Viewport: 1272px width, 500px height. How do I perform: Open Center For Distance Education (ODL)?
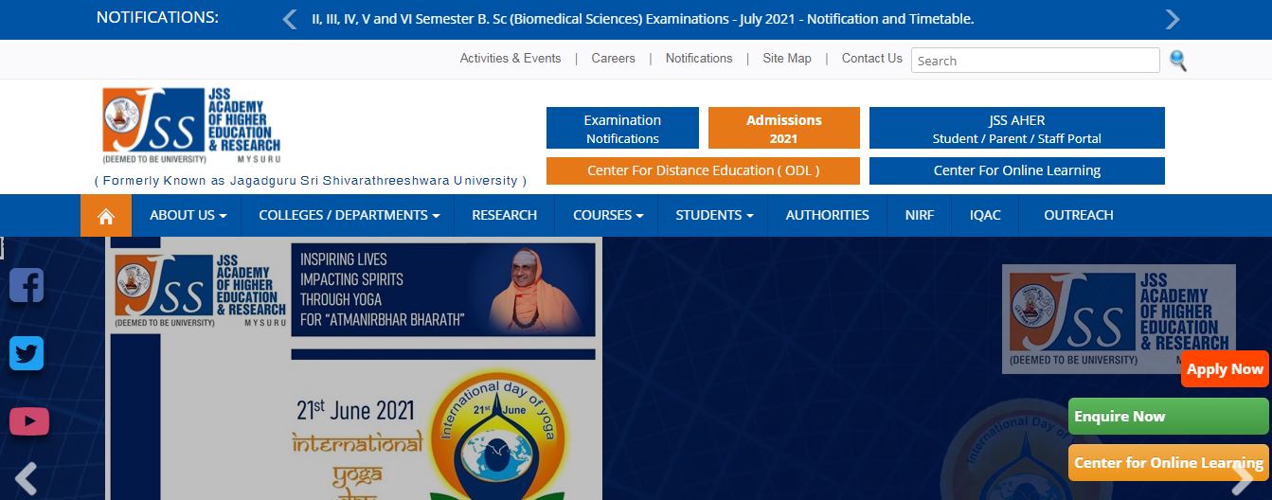pyautogui.click(x=703, y=171)
